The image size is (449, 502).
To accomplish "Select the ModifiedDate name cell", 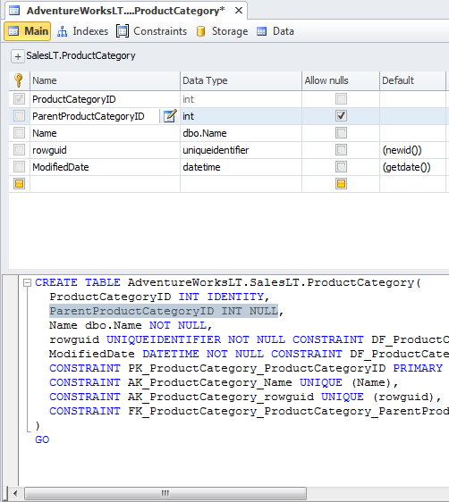I will tap(105, 167).
